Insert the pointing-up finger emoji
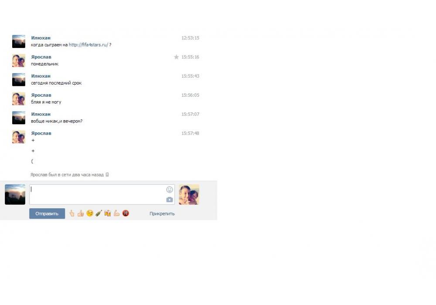436x305 pixels. click(x=72, y=213)
